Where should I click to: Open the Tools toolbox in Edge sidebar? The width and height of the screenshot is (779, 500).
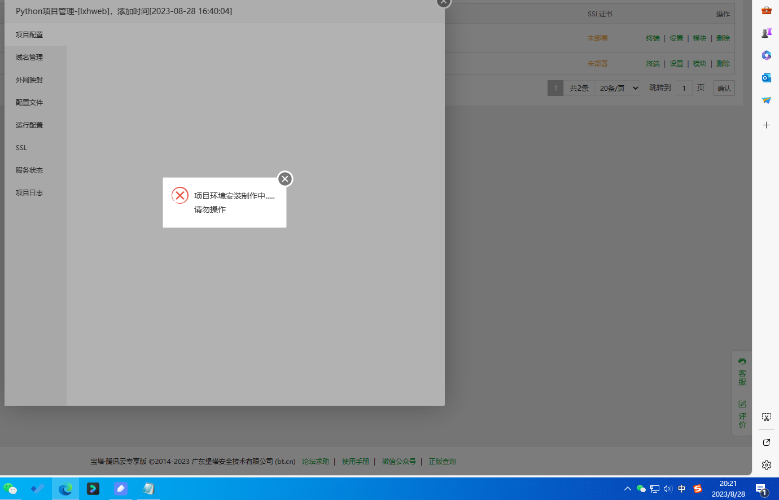pos(766,10)
